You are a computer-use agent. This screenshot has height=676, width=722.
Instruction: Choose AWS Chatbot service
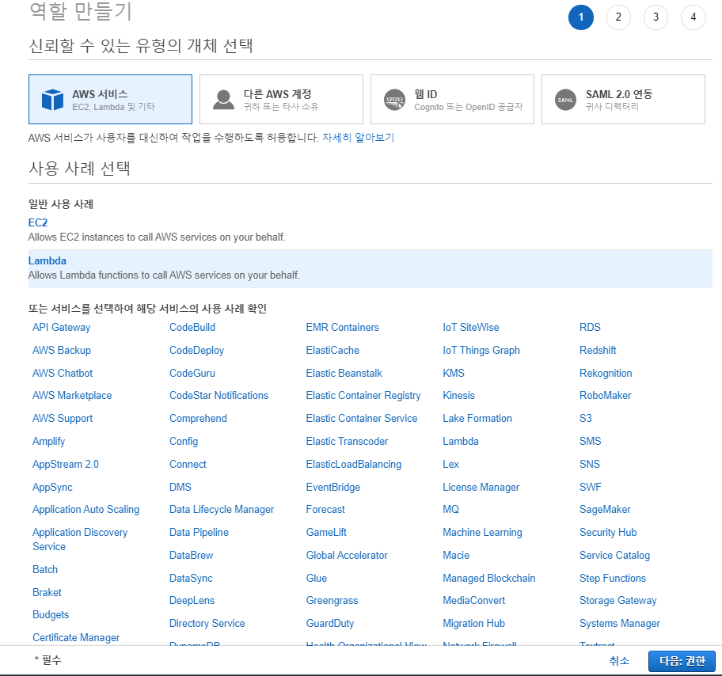tap(63, 373)
